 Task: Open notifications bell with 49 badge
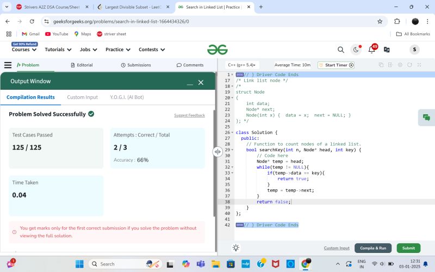coord(372,50)
